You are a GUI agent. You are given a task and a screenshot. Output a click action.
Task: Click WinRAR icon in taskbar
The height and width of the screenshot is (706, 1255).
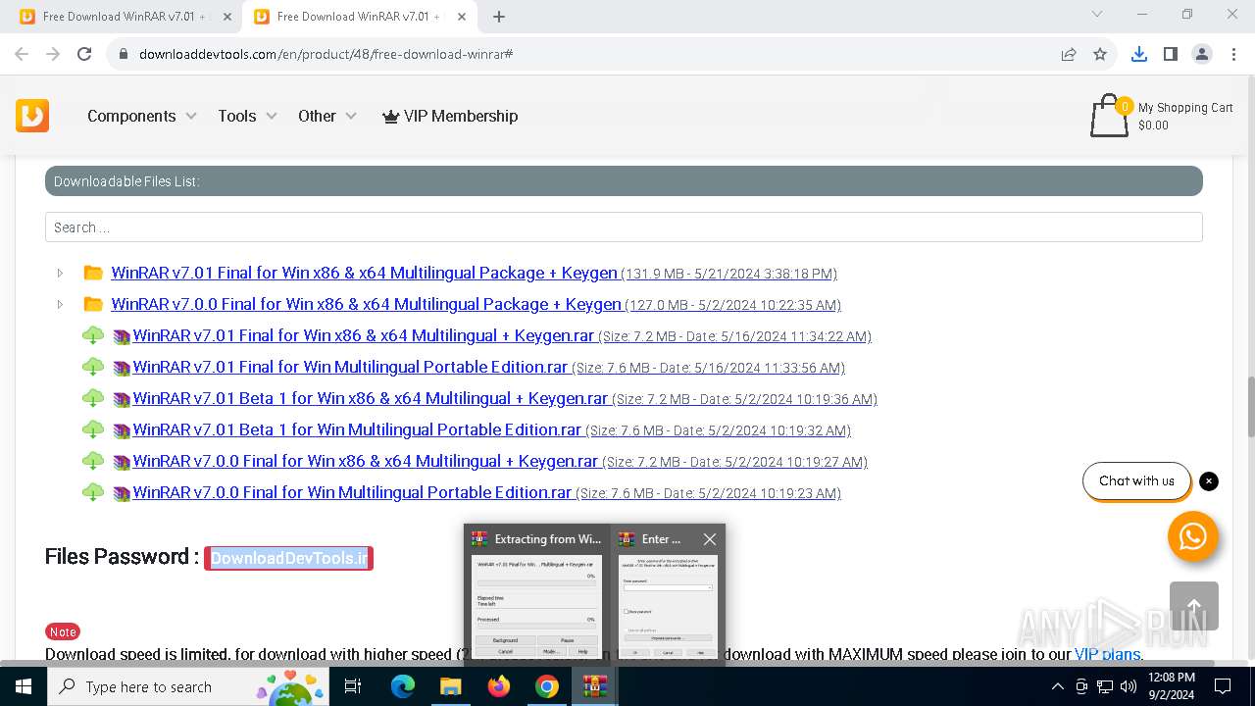click(x=595, y=686)
